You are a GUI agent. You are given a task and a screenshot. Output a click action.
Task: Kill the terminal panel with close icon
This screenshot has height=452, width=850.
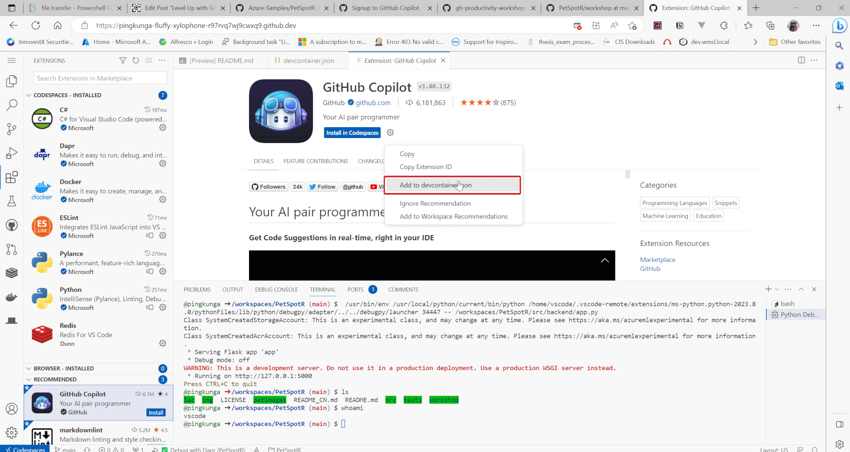click(x=814, y=289)
